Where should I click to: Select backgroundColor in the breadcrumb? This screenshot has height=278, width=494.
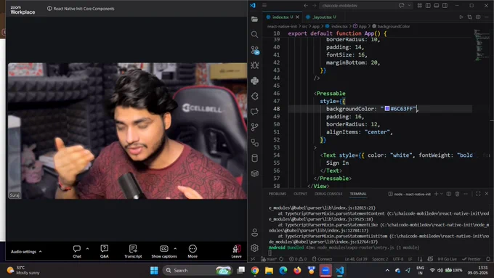point(391,26)
